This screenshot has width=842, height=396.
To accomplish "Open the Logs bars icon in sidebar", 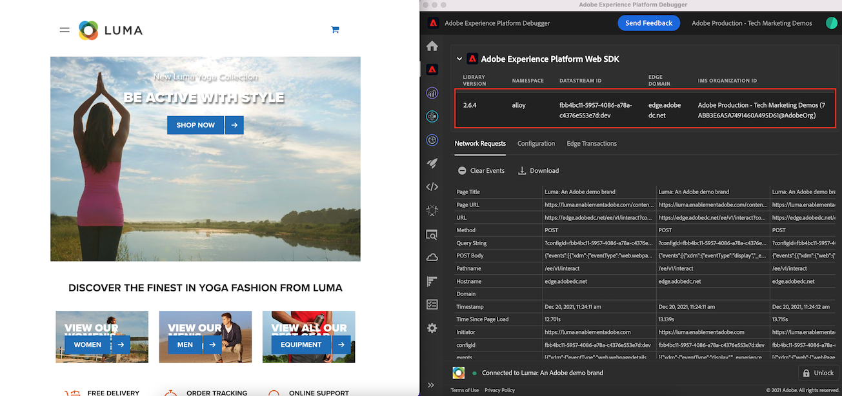I will 432,281.
